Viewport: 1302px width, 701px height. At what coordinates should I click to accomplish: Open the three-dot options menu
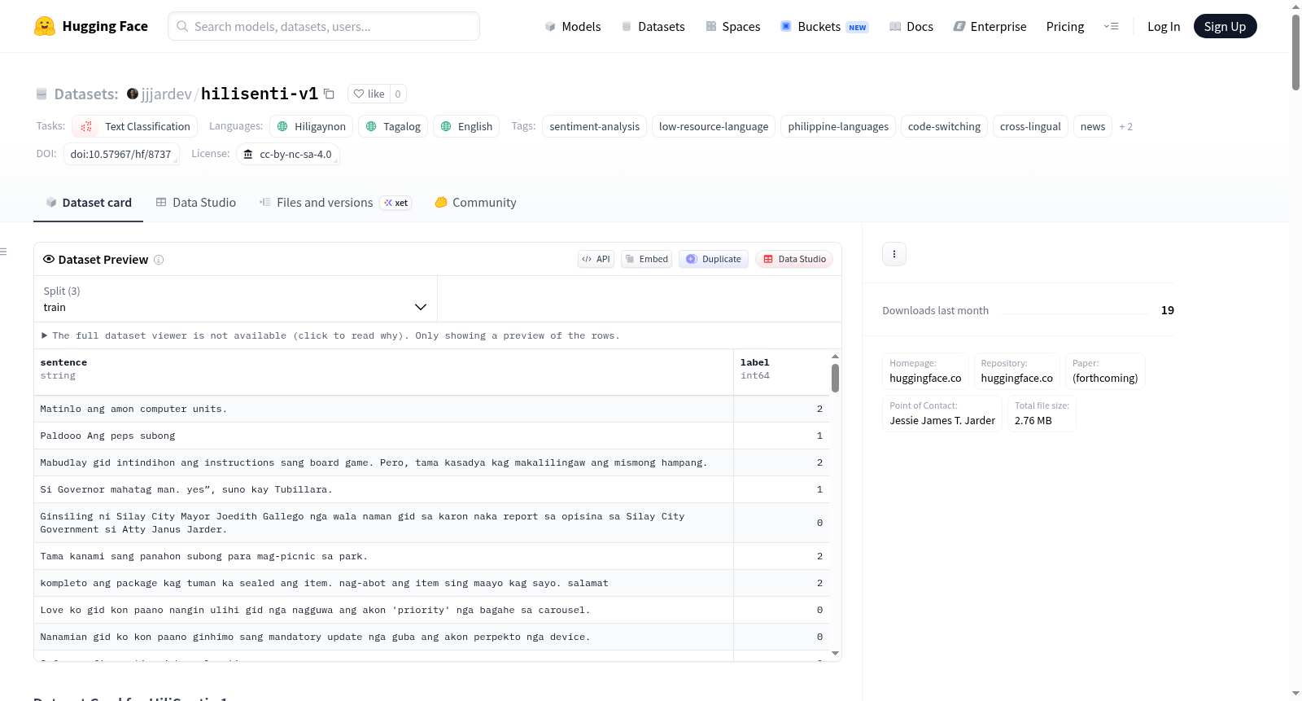(894, 254)
